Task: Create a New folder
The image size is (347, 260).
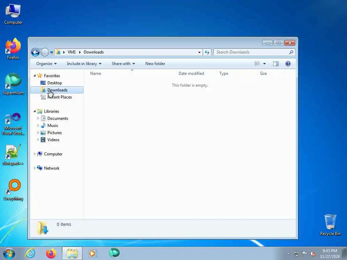Action: (x=155, y=64)
